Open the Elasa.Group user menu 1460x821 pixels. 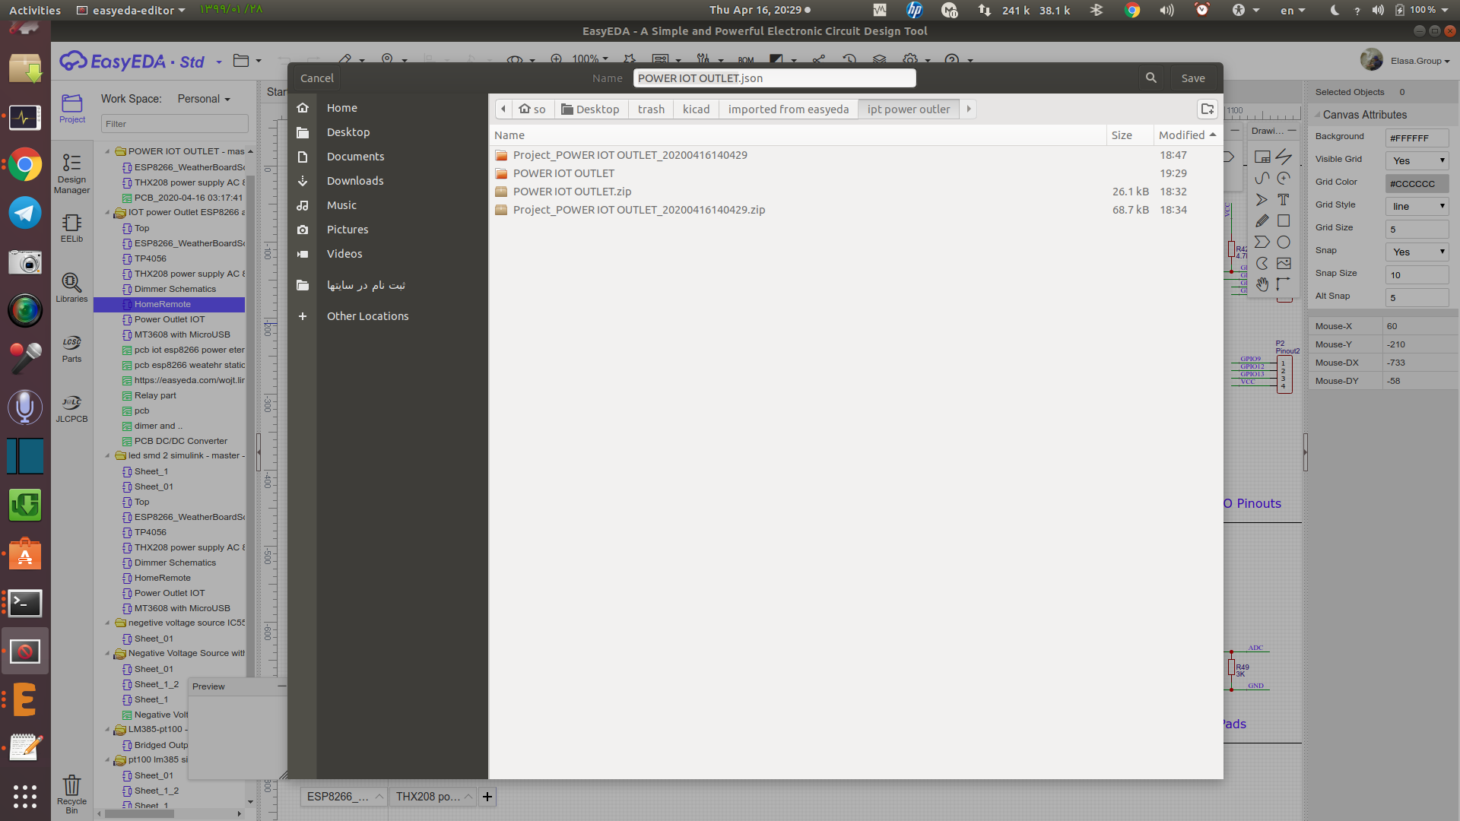1420,61
